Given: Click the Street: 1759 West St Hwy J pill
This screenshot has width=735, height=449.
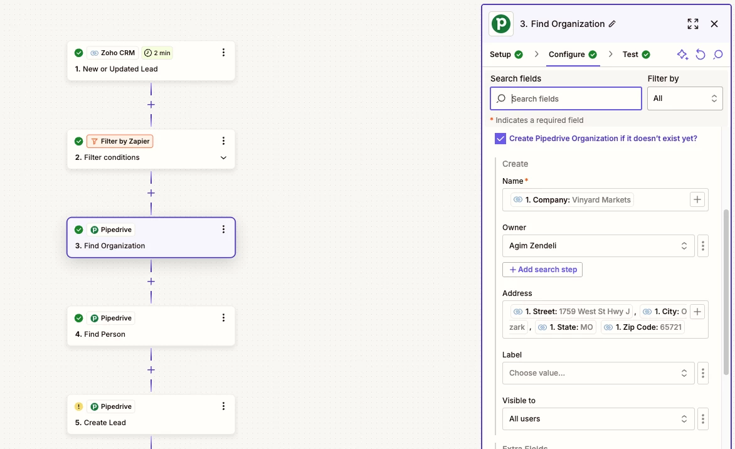Looking at the screenshot, I should coord(571,312).
